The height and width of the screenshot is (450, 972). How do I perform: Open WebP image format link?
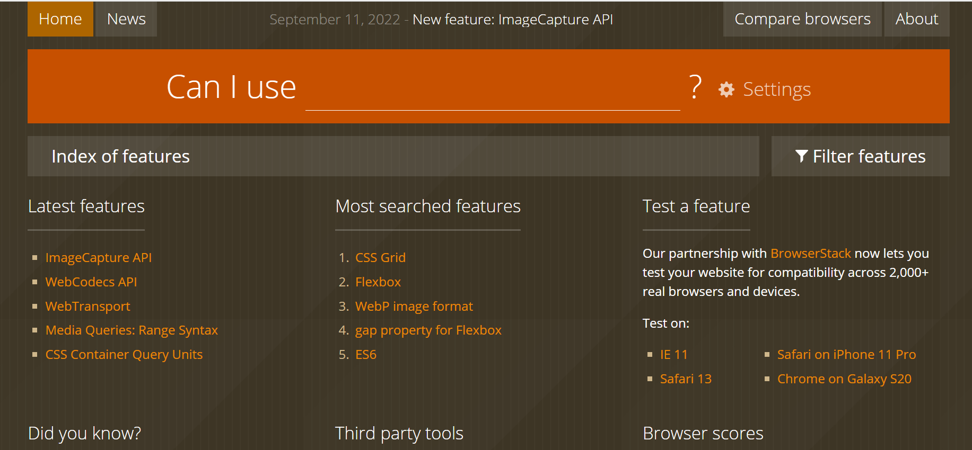pos(414,307)
